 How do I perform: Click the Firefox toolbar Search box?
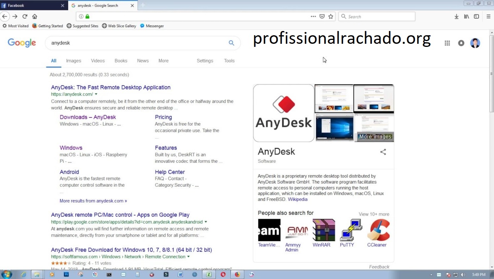point(377,16)
